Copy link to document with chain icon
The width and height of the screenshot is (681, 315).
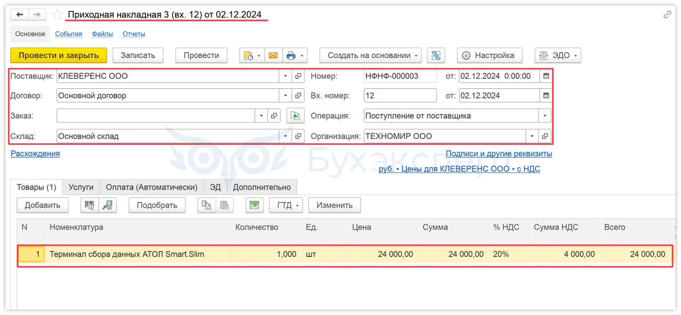(x=667, y=15)
